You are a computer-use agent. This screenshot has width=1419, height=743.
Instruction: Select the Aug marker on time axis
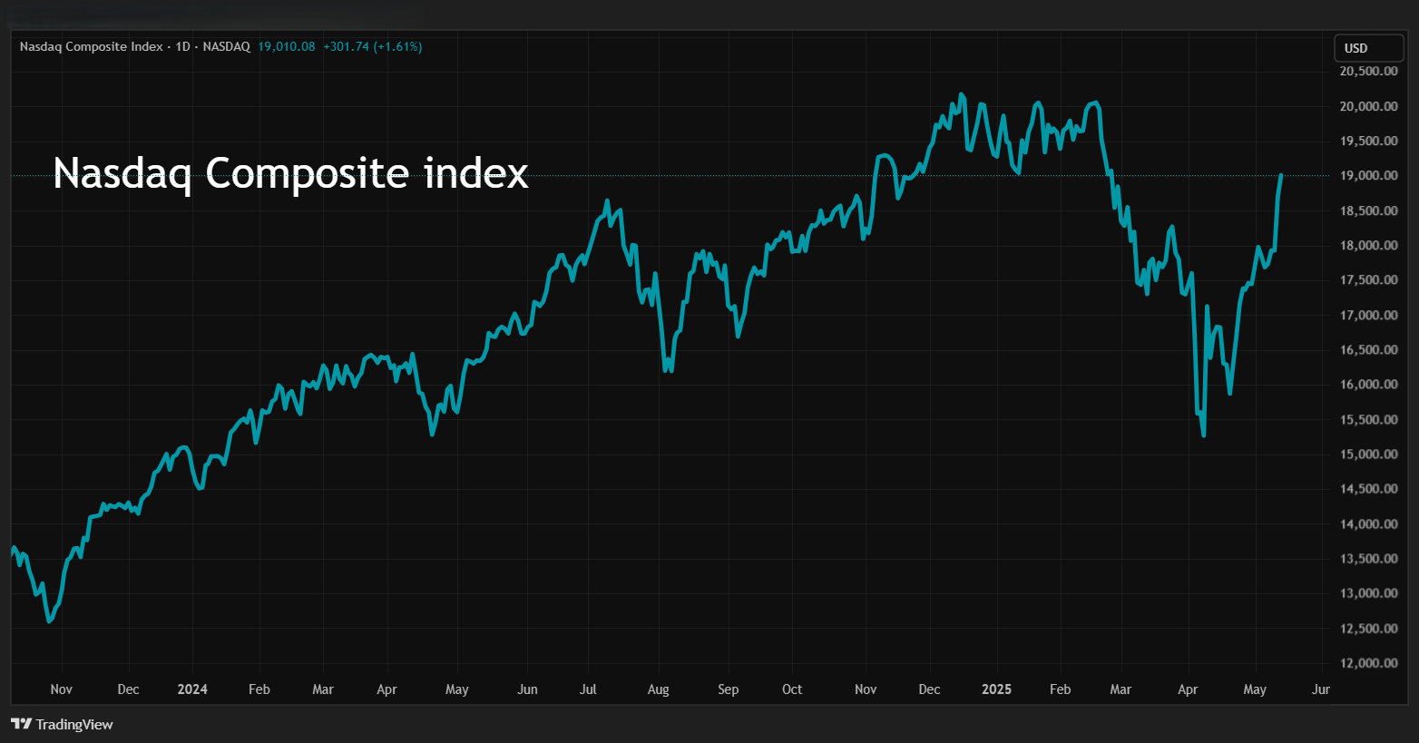click(x=658, y=689)
